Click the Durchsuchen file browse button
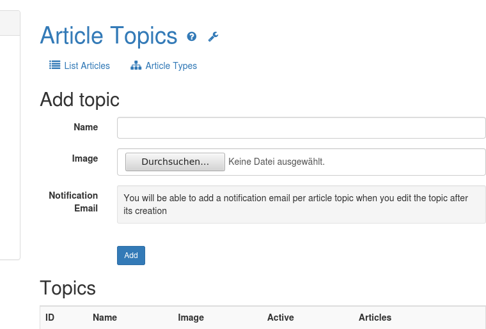Screen dimensions: 486x329 pyautogui.click(x=175, y=162)
